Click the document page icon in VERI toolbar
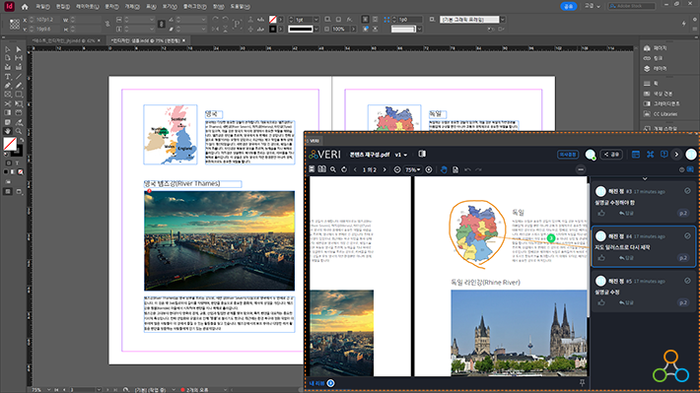700x393 pixels. (x=455, y=169)
